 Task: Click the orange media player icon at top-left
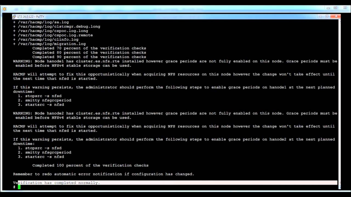click(x=4, y=9)
